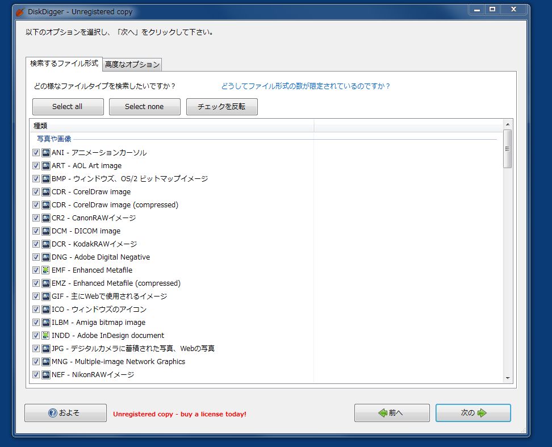The width and height of the screenshot is (552, 447).
Task: Click the 種類 column header
Action: click(x=172, y=126)
